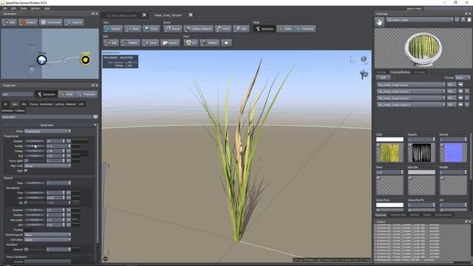Viewport: 473px width, 266px height.
Task: Close the Water_Grass_Tall.spm tab
Action: pos(191,15)
